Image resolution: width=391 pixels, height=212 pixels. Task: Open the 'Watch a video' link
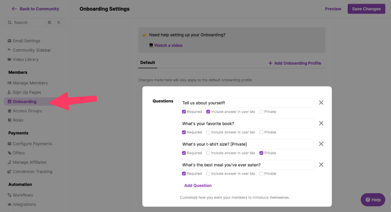tap(168, 45)
